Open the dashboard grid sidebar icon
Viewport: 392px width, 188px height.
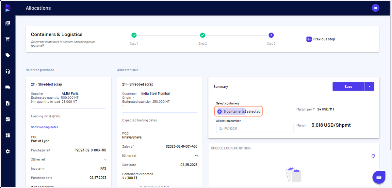(8, 135)
